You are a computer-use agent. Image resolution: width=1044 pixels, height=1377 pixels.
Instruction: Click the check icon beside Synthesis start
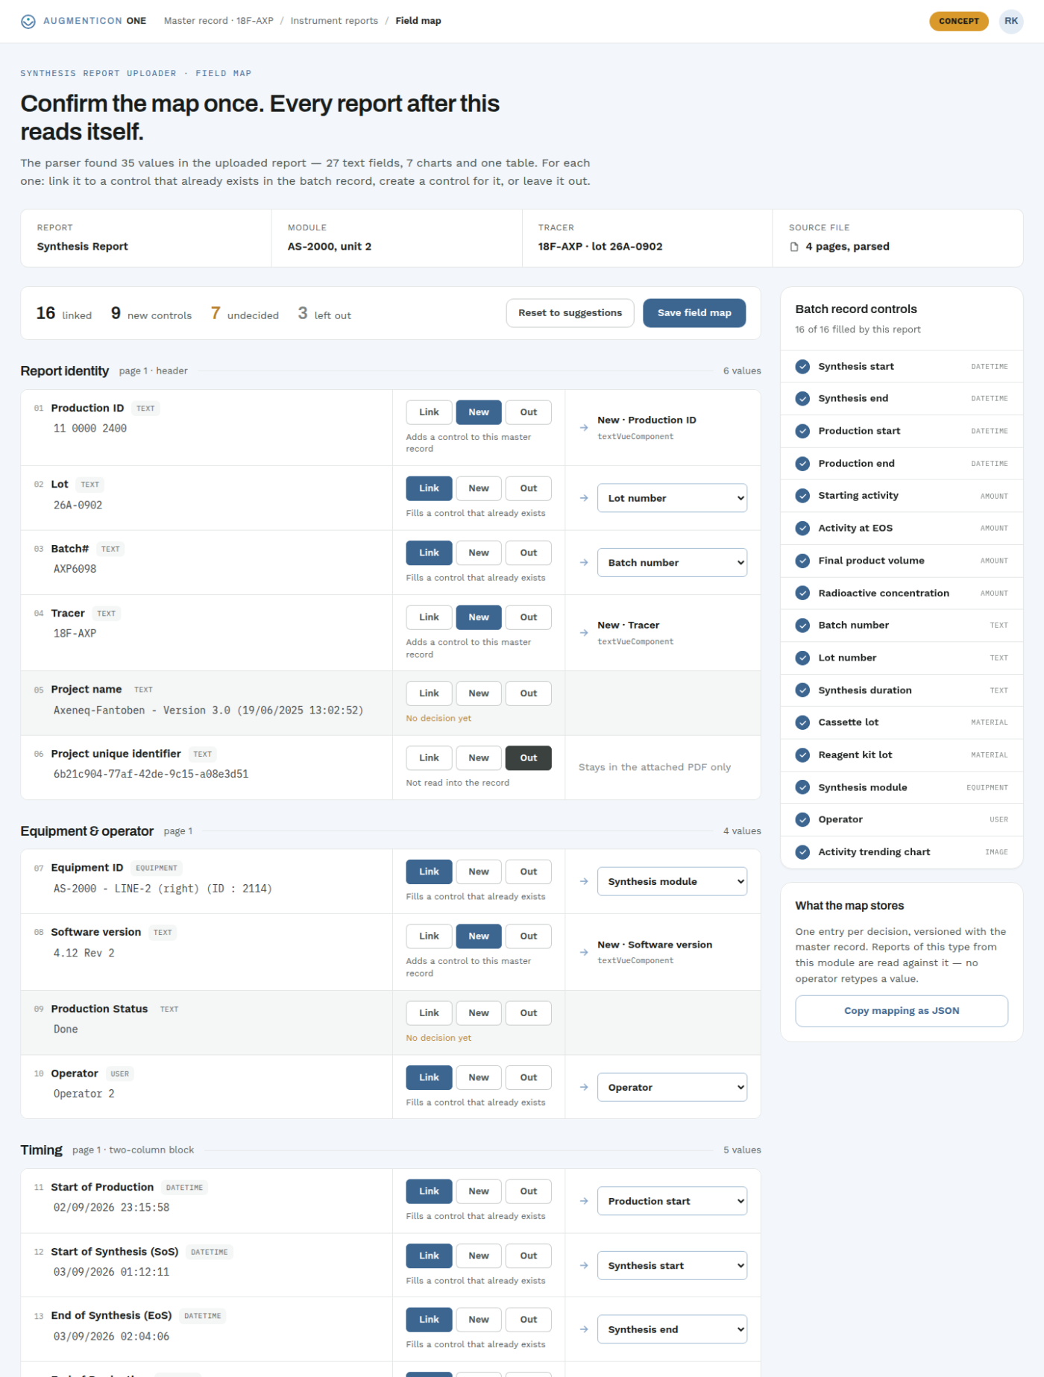pyautogui.click(x=802, y=366)
